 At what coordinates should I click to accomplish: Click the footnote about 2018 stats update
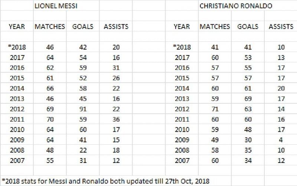click(105, 181)
